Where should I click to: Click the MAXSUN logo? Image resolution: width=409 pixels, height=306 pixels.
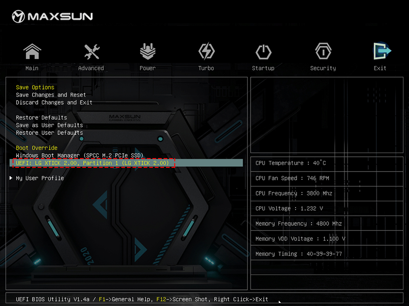click(x=53, y=16)
